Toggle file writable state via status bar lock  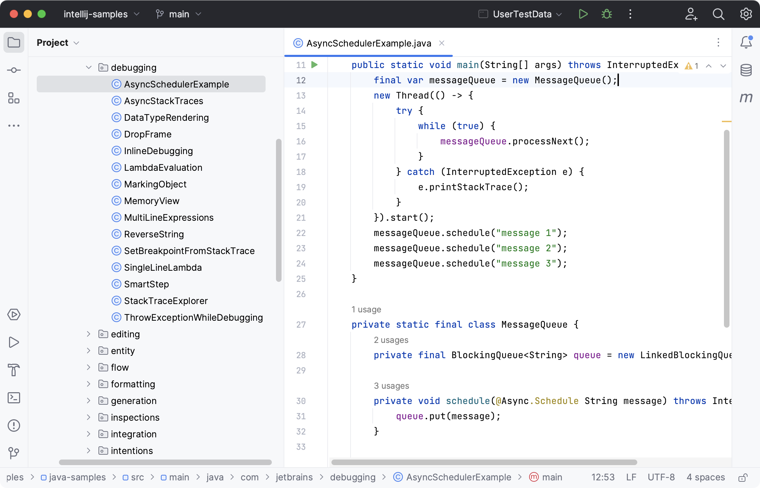pyautogui.click(x=744, y=477)
